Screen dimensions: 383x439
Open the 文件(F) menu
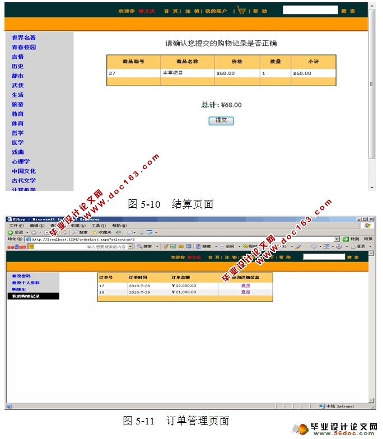tap(17, 226)
